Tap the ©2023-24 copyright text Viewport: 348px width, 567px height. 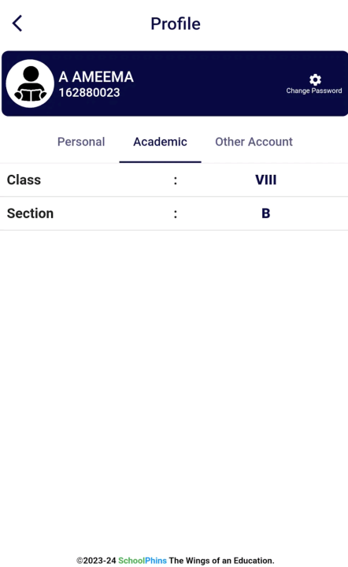pyautogui.click(x=96, y=561)
